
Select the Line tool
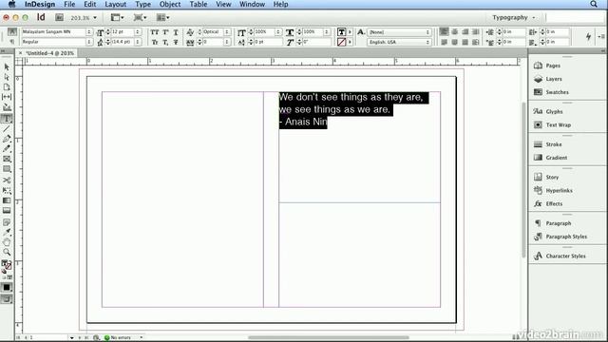coord(7,129)
